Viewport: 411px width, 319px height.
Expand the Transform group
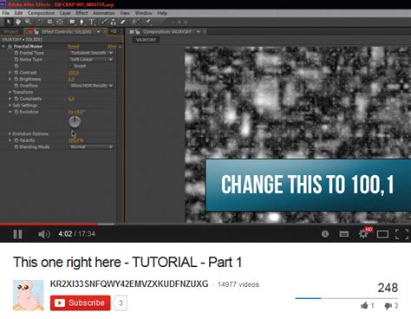(10, 92)
